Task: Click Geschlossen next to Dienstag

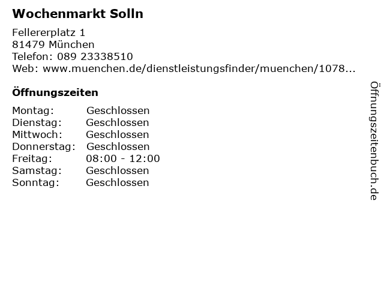Action: coord(118,122)
